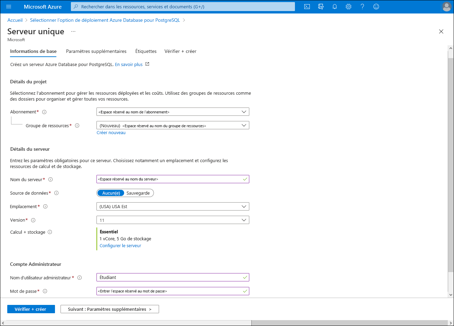Click the info icon next to Calcul + stockage

pyautogui.click(x=50, y=232)
